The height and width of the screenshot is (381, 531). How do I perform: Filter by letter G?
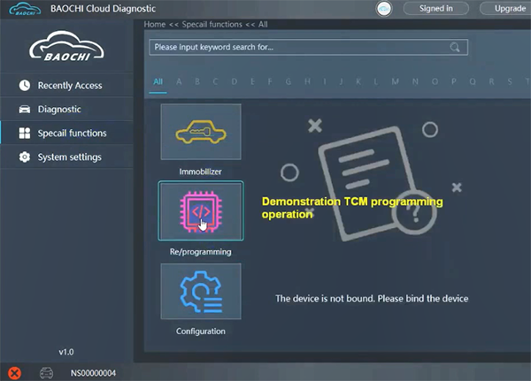289,81
